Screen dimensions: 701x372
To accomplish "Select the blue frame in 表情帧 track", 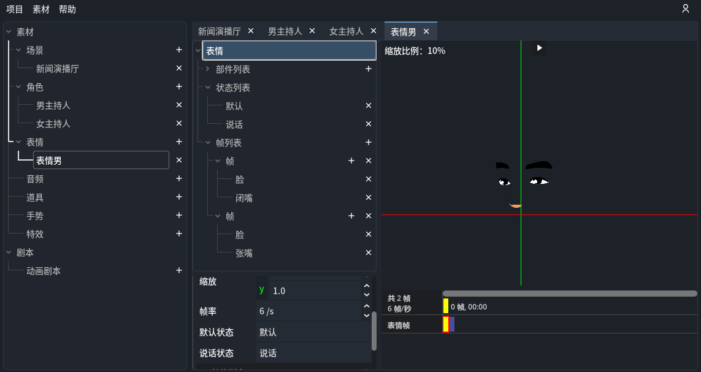I will [x=452, y=325].
